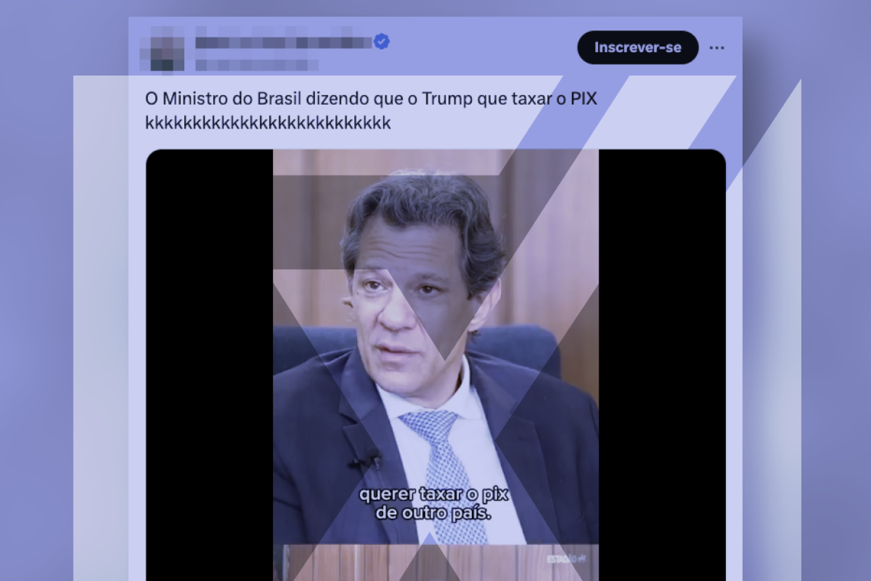Click the subtitle 'querer taxar o pix'
Screen dimensions: 871x581
click(434, 494)
